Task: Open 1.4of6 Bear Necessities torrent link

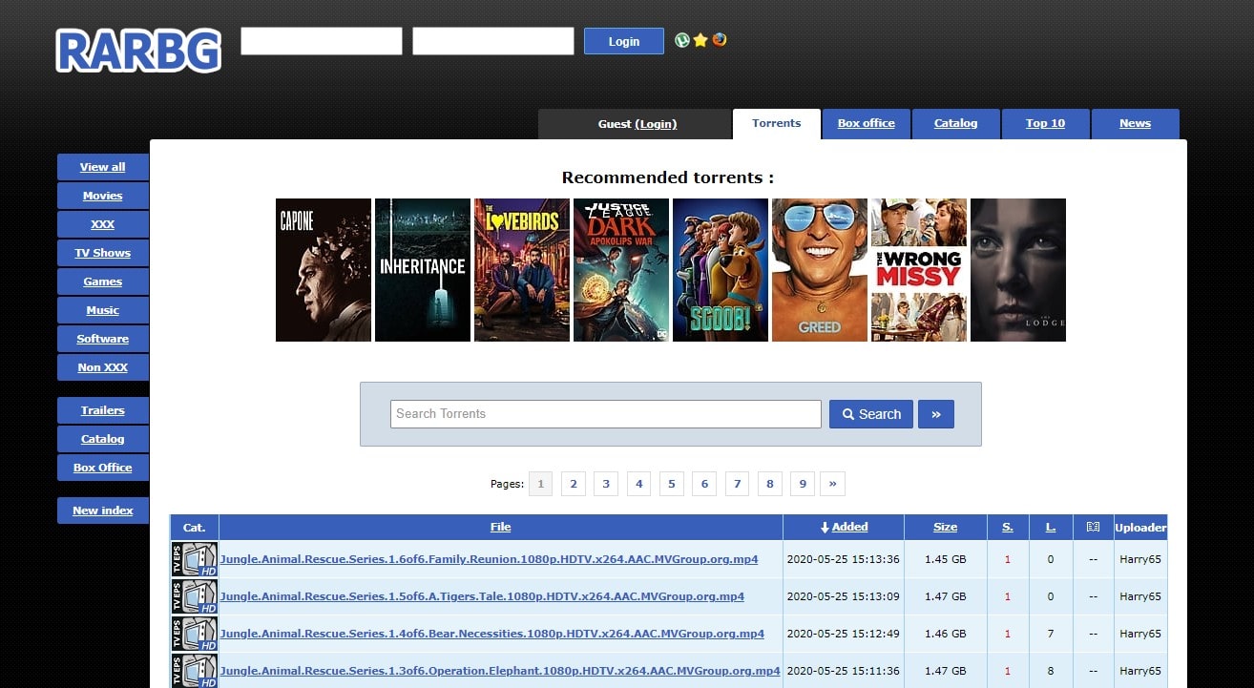Action: click(x=492, y=634)
